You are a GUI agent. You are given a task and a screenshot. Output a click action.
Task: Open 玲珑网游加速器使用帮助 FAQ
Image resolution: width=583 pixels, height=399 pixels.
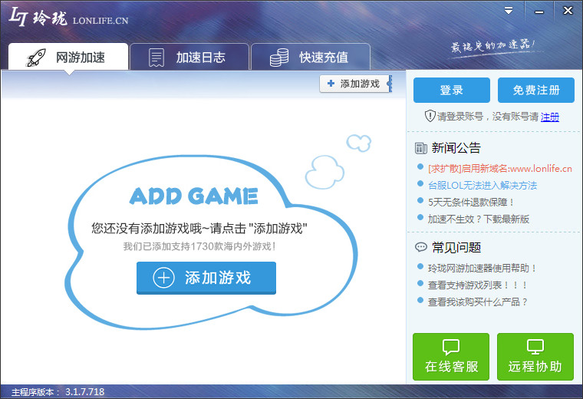tap(483, 268)
